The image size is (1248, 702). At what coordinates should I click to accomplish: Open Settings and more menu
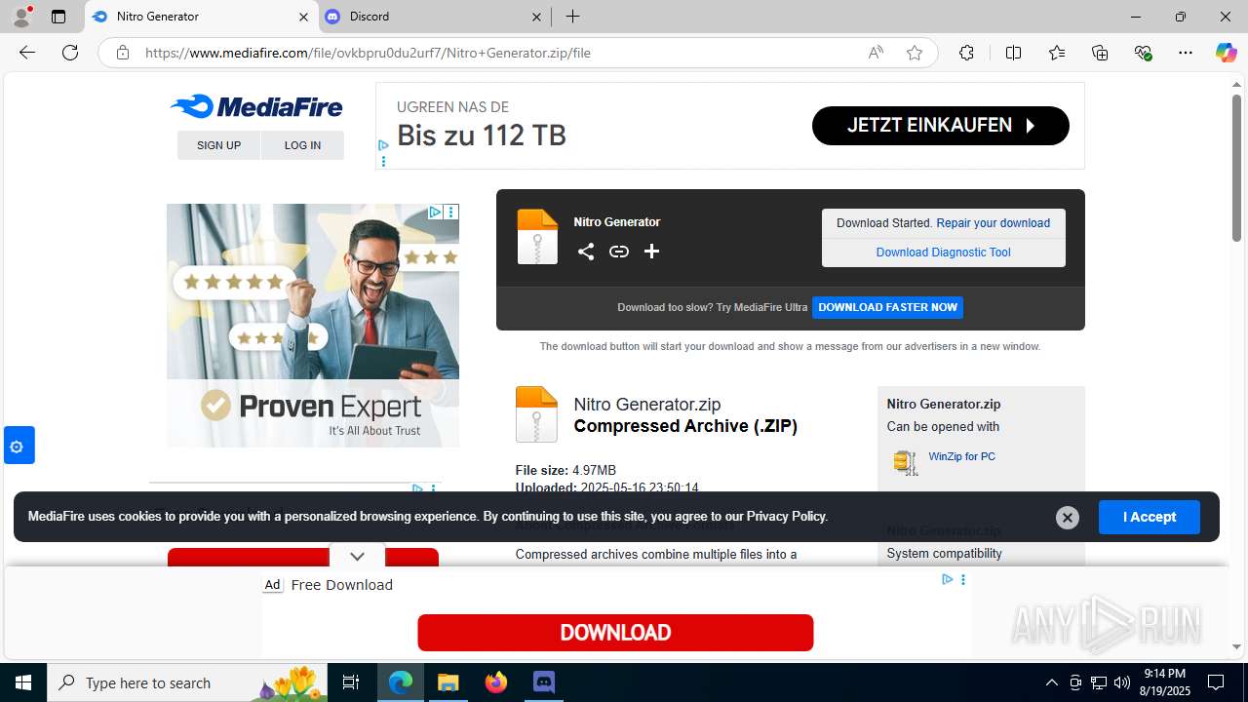point(1186,53)
